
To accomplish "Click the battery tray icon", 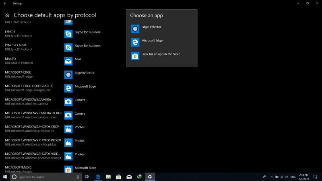I will pyautogui.click(x=277, y=177).
